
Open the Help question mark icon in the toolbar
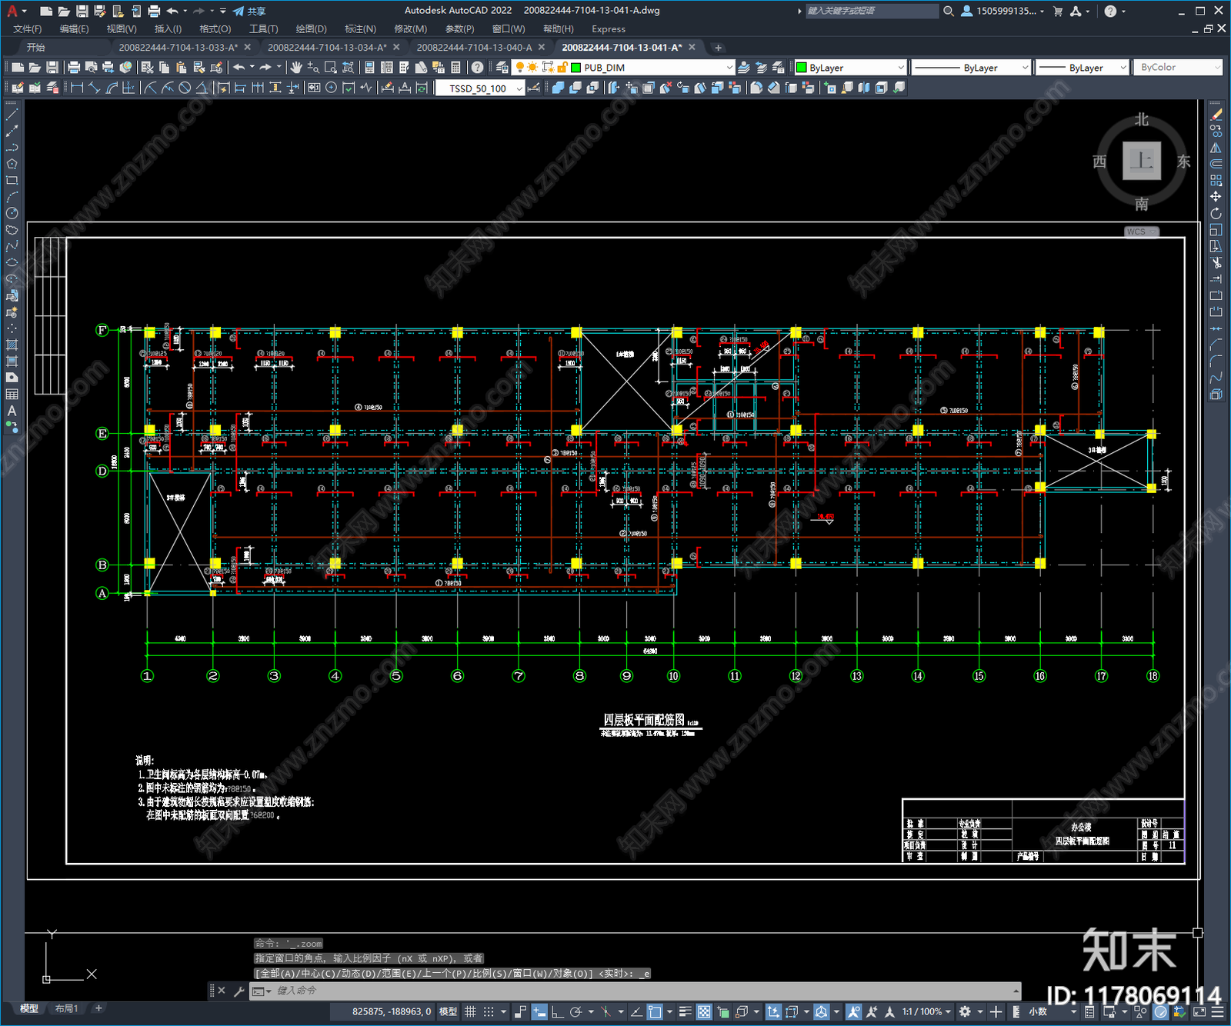tap(477, 68)
